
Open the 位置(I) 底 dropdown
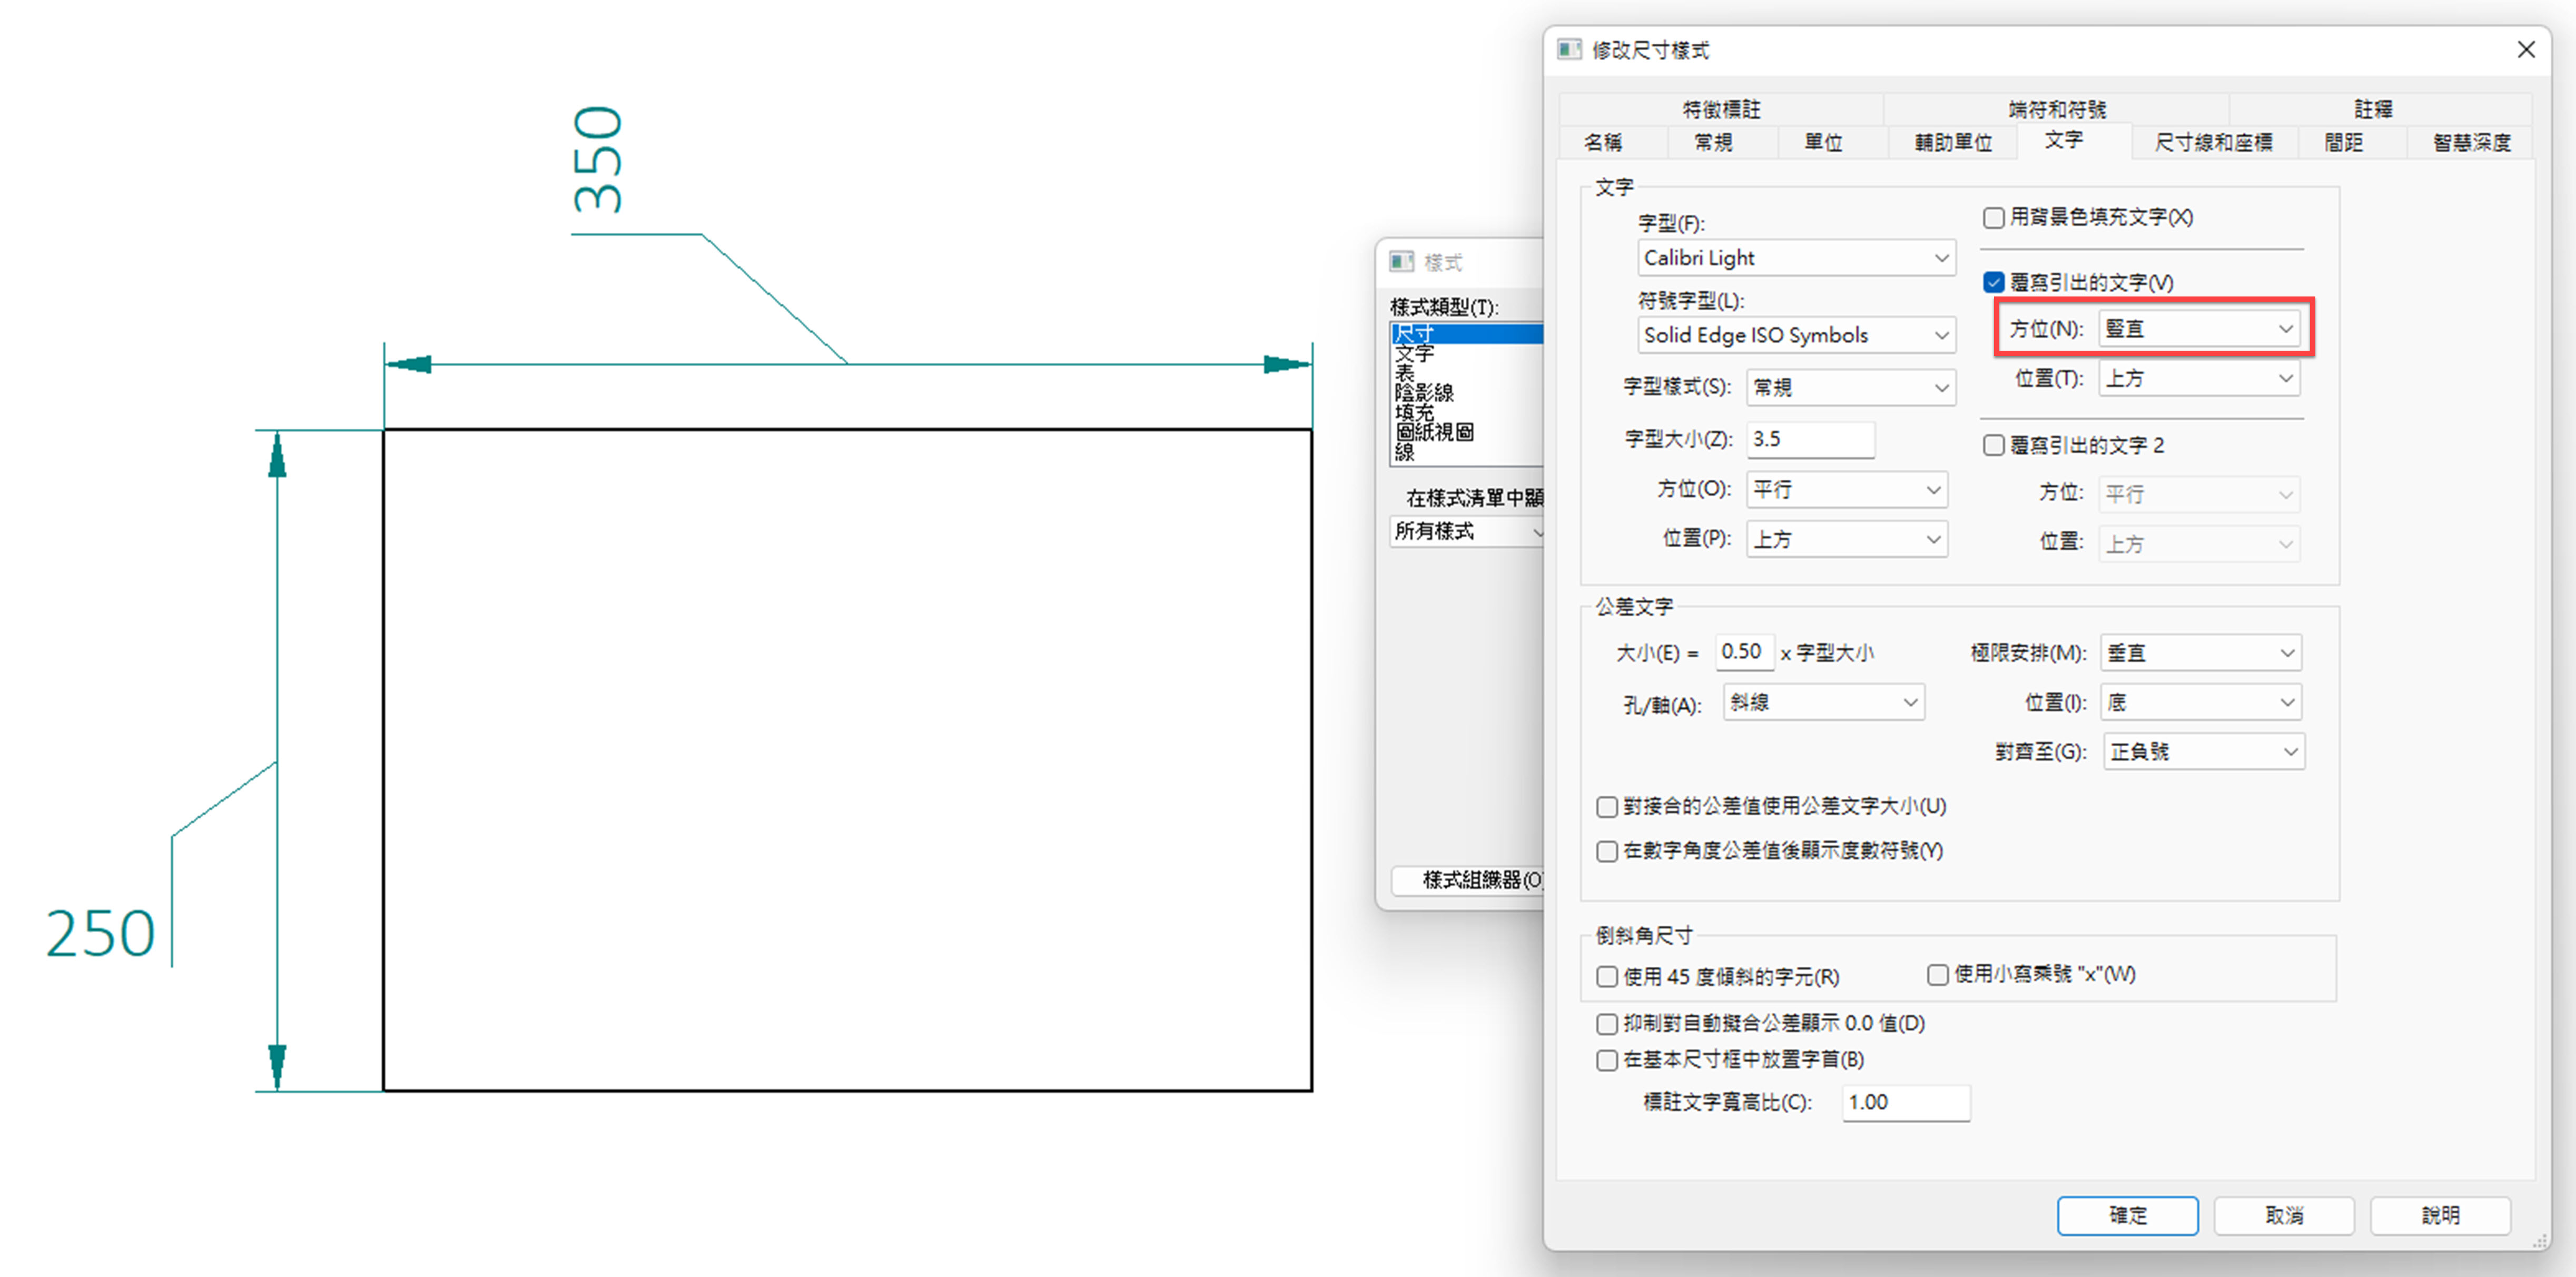(x=2201, y=703)
